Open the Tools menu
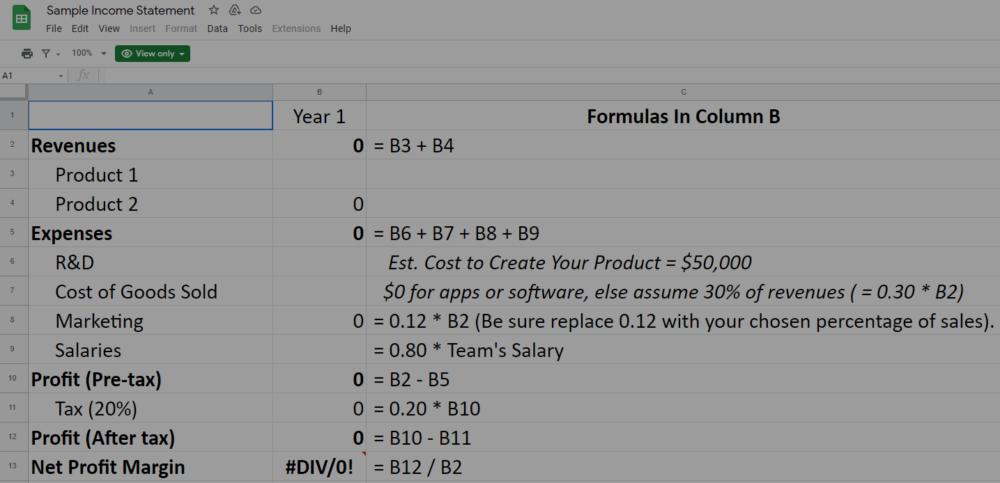Viewport: 1000px width, 483px height. [x=249, y=29]
